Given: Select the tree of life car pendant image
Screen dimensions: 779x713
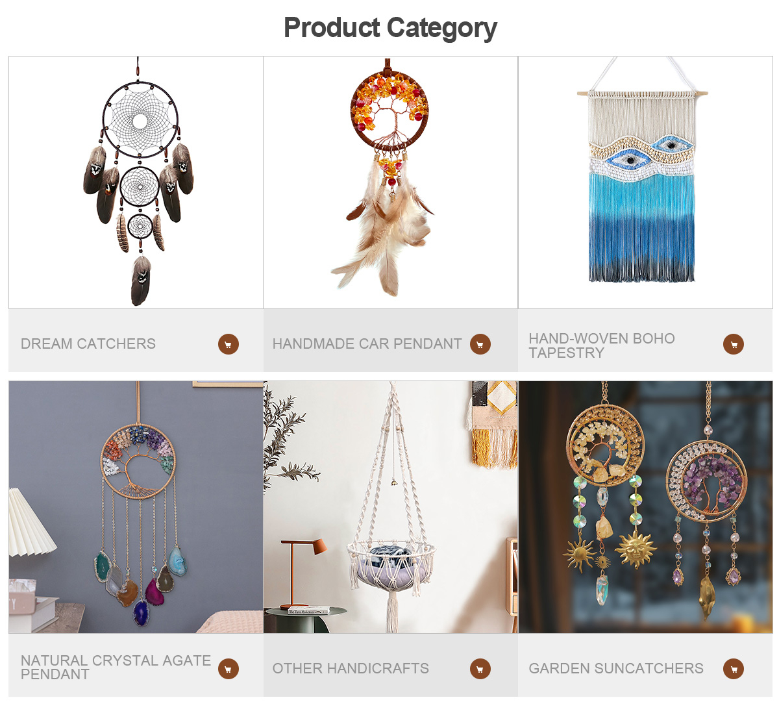Looking at the screenshot, I should click(x=390, y=182).
